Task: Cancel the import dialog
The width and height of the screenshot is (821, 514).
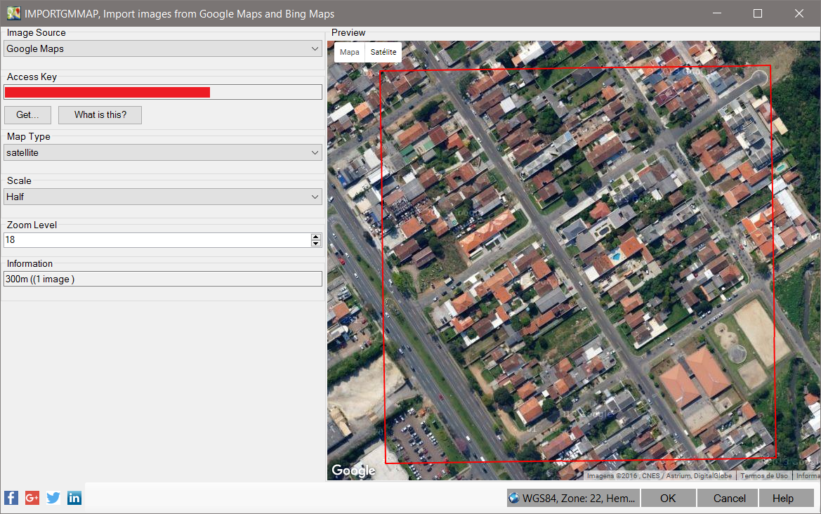Action: point(729,498)
